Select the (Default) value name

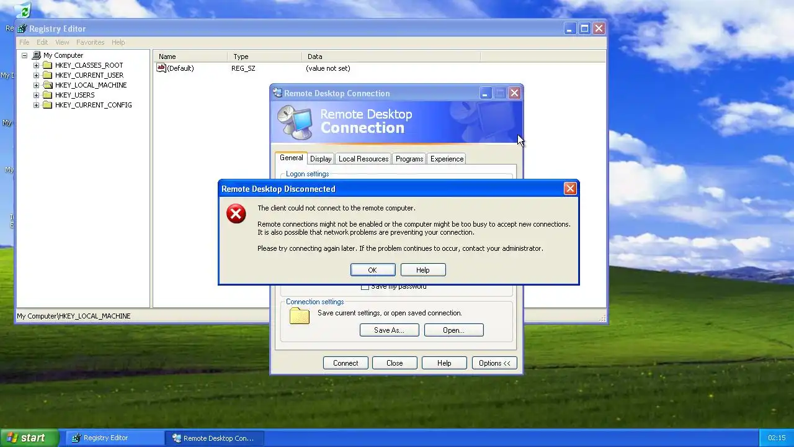pos(181,68)
